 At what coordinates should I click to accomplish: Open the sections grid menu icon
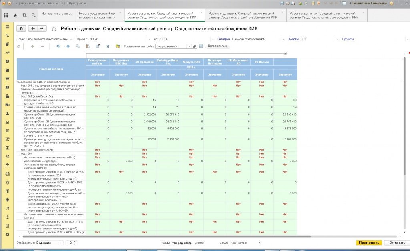coord(6,16)
